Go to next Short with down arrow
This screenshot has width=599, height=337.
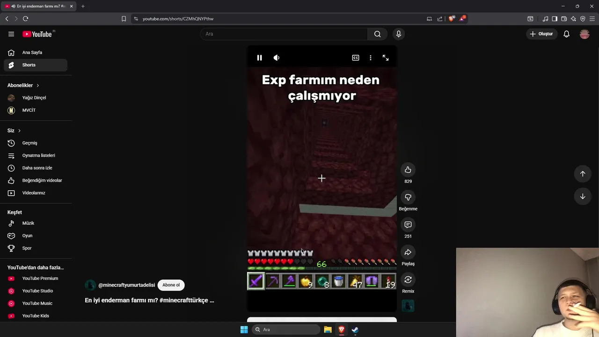583,196
